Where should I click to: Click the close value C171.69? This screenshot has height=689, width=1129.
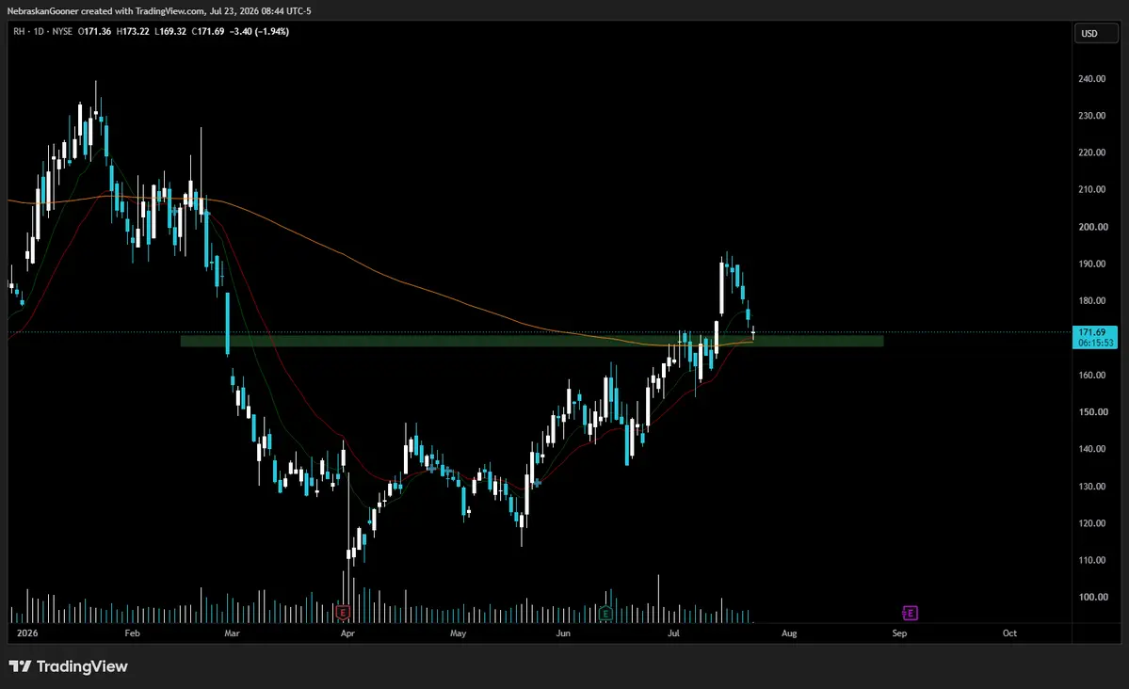[207, 32]
